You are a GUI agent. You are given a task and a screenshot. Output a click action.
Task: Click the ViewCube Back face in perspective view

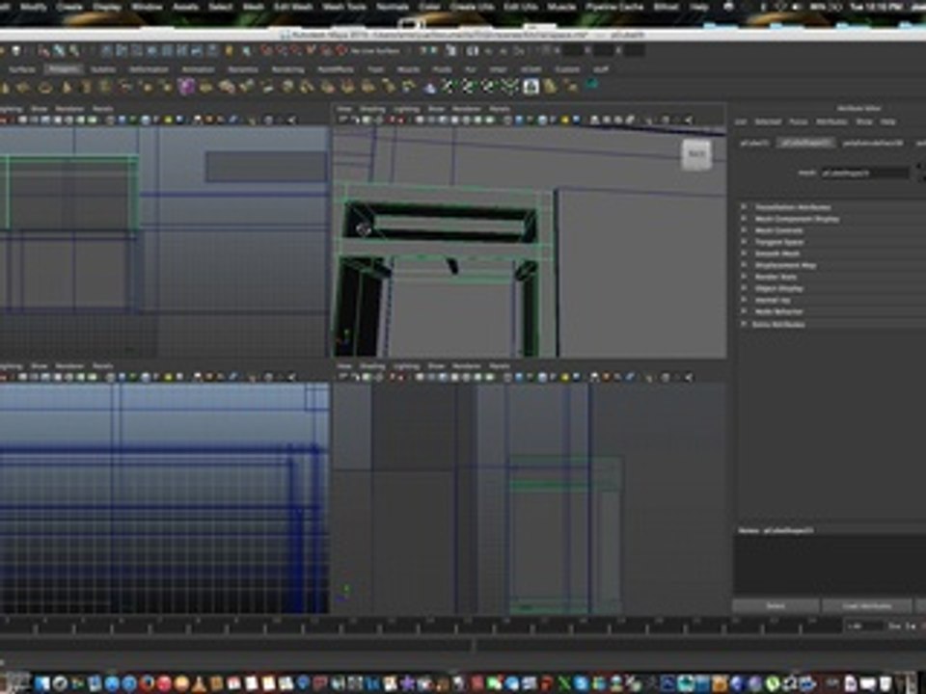click(696, 154)
